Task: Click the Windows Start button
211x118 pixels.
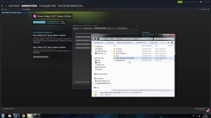Action: coord(3,116)
